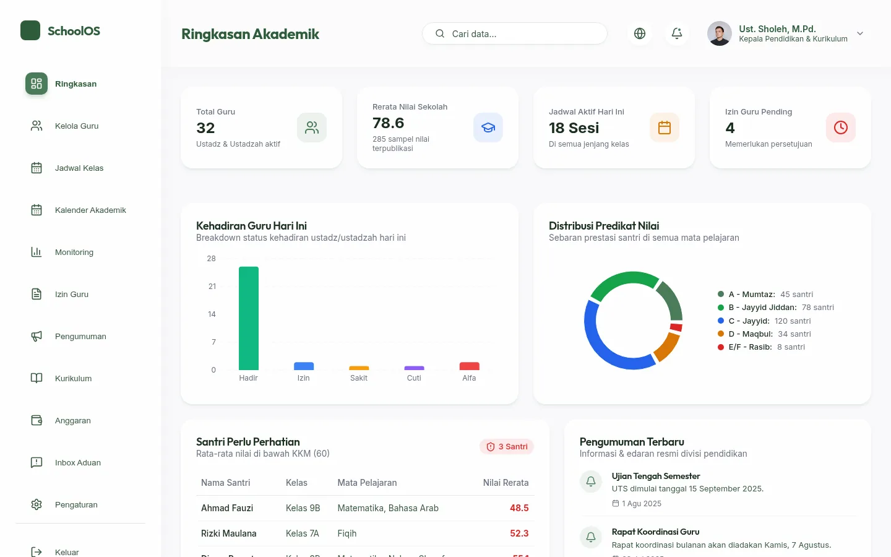Click the Total Guru people icon

pos(312,127)
